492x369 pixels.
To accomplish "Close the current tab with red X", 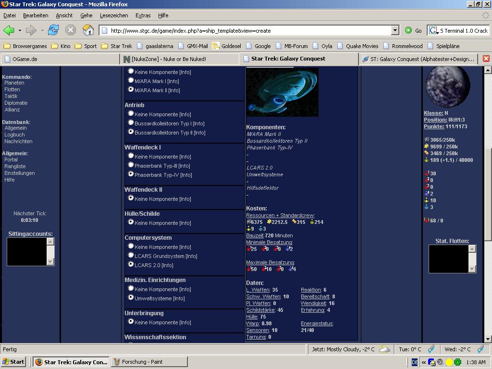I will [x=486, y=59].
